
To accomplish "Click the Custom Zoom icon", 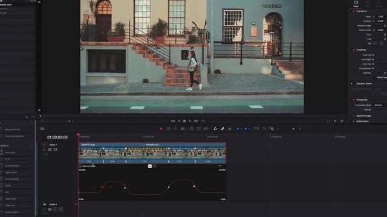I will (271, 128).
